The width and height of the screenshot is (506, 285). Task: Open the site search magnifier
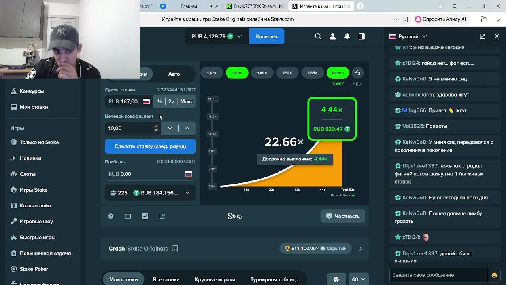(x=318, y=36)
